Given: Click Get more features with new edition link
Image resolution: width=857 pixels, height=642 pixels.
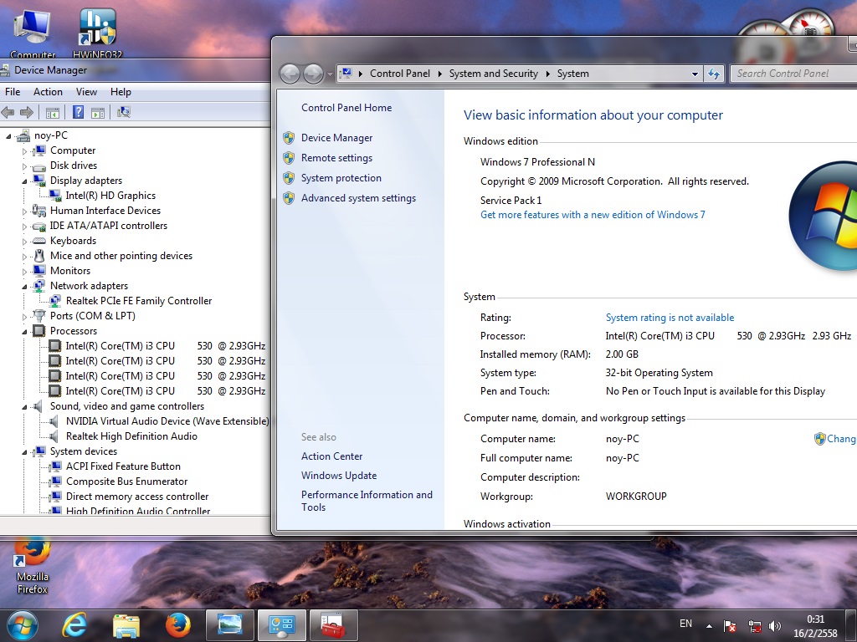Looking at the screenshot, I should 593,215.
